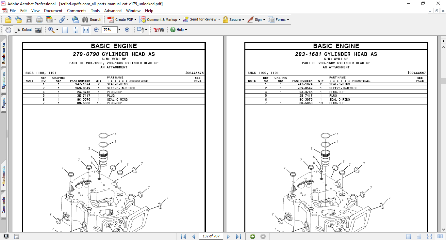
Task: Search the document with the binoculars icon
Action: point(86,19)
